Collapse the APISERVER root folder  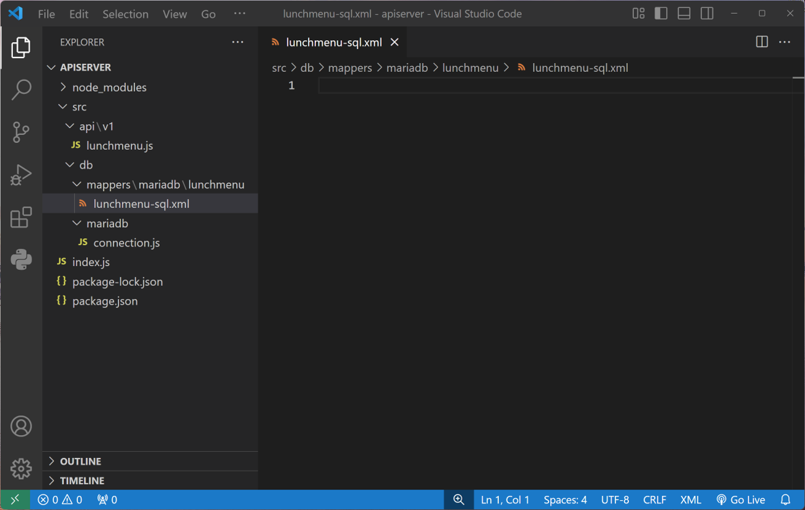[151, 67]
